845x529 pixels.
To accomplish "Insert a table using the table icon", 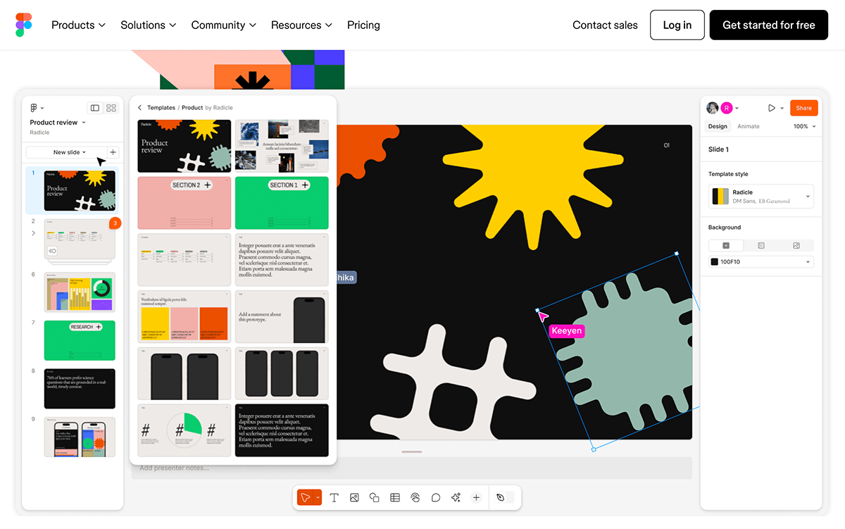I will [x=395, y=497].
